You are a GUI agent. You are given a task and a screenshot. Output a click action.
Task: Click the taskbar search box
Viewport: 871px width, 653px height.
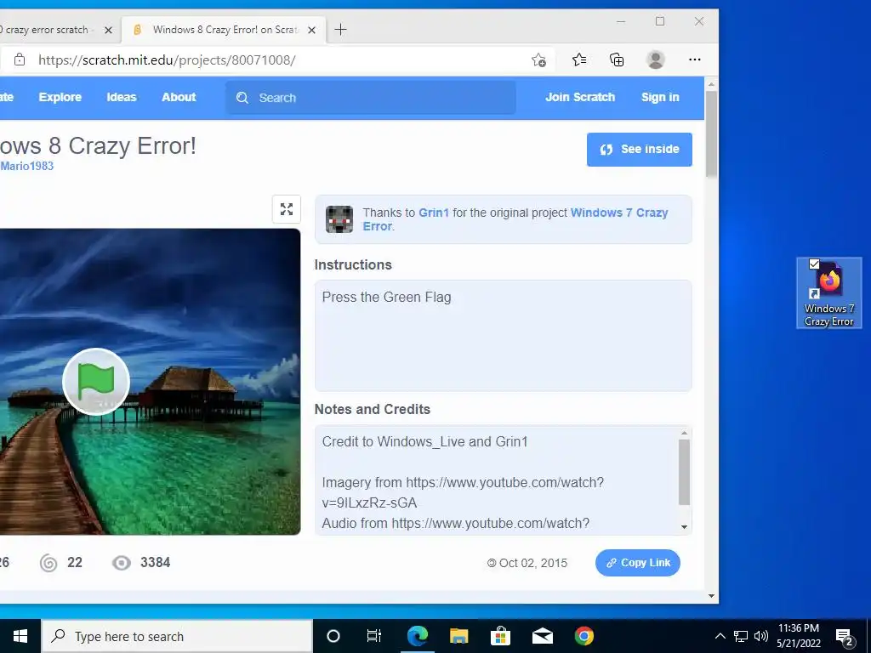click(x=177, y=636)
